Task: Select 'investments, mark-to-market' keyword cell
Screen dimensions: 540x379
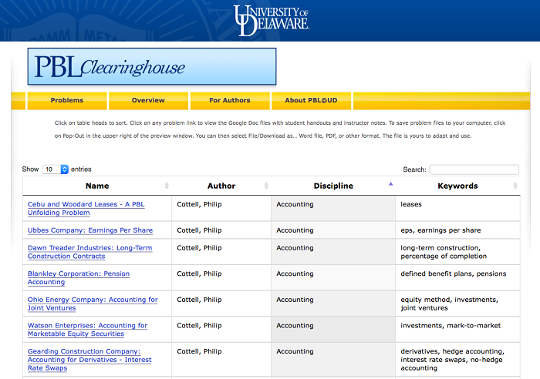Action: 457,330
